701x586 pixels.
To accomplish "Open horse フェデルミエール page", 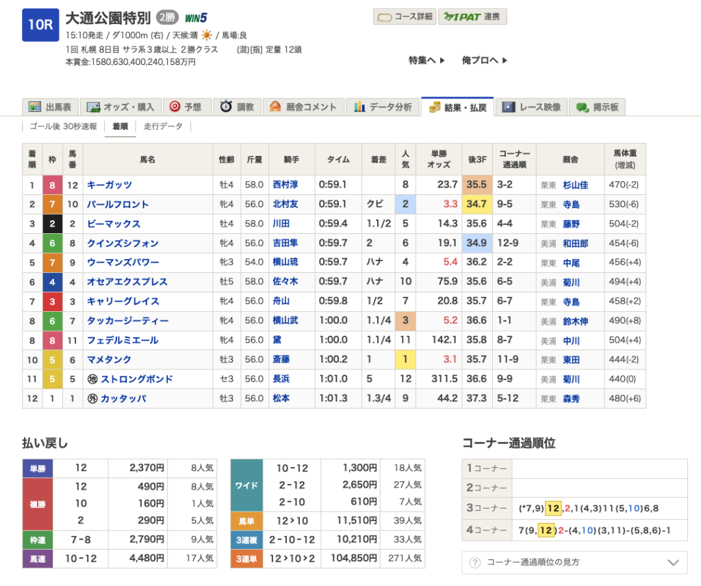I will tap(123, 341).
